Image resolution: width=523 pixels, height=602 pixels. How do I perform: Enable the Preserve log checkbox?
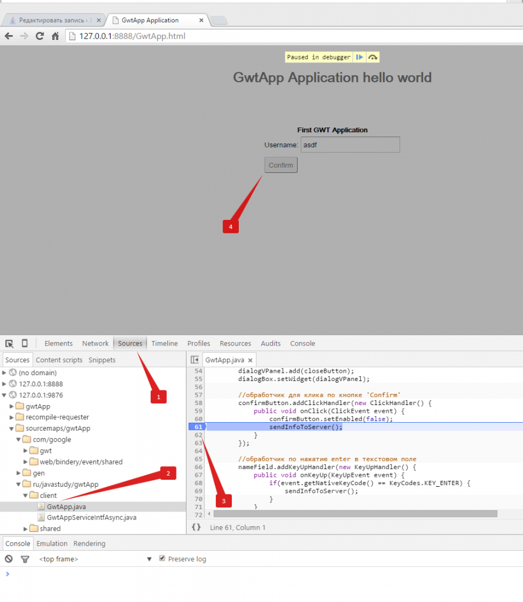click(162, 558)
